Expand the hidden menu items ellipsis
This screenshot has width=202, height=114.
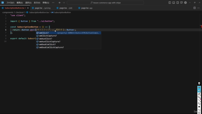pos(53,3)
